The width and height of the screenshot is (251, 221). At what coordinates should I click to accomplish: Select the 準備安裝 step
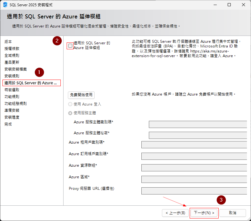tap(12, 110)
